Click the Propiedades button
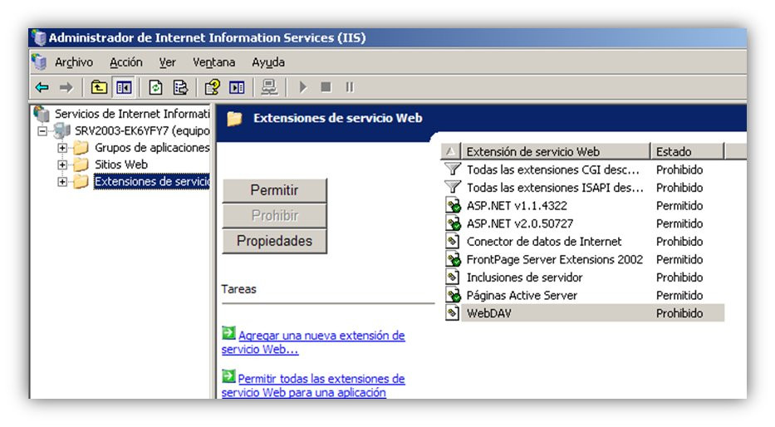This screenshot has width=775, height=427. click(x=274, y=241)
